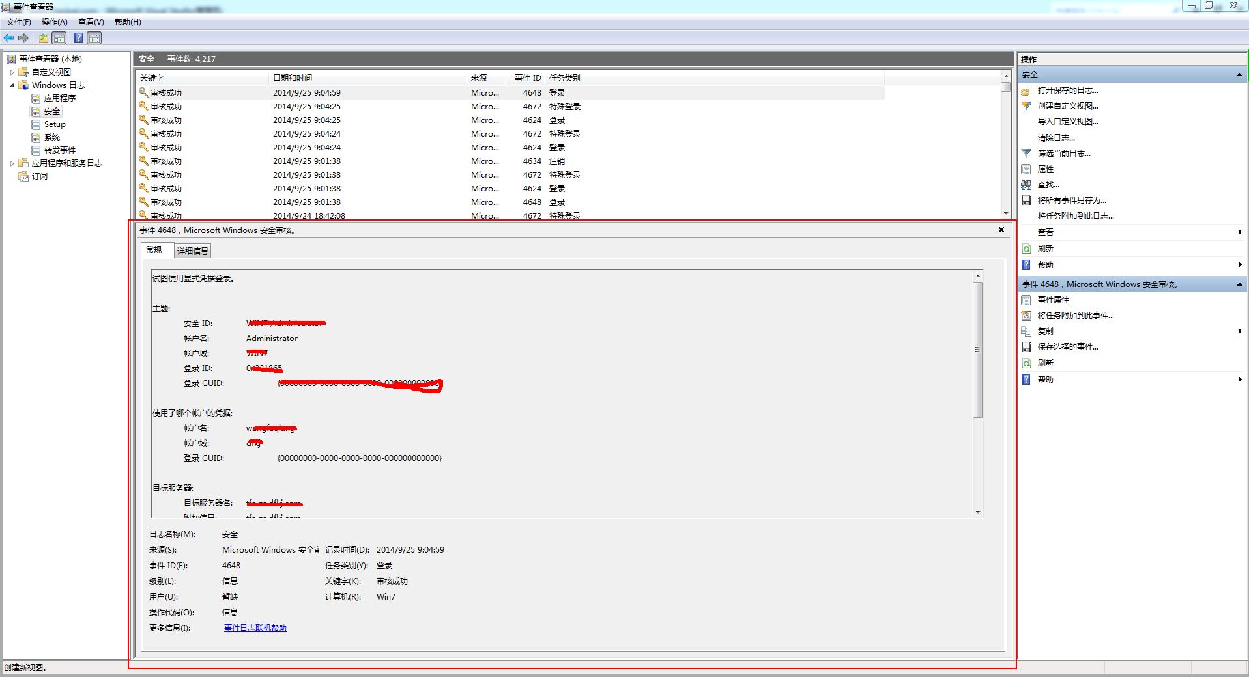Image resolution: width=1249 pixels, height=677 pixels.
Task: Click event list scrollbar down arrow
Action: click(1006, 214)
